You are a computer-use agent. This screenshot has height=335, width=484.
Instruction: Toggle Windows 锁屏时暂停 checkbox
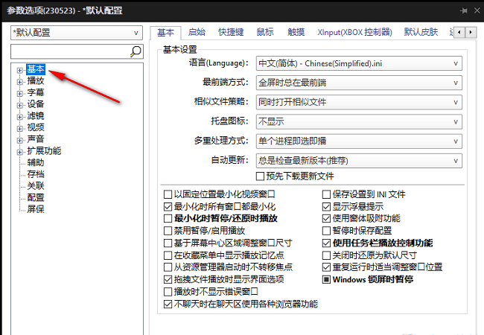click(326, 279)
